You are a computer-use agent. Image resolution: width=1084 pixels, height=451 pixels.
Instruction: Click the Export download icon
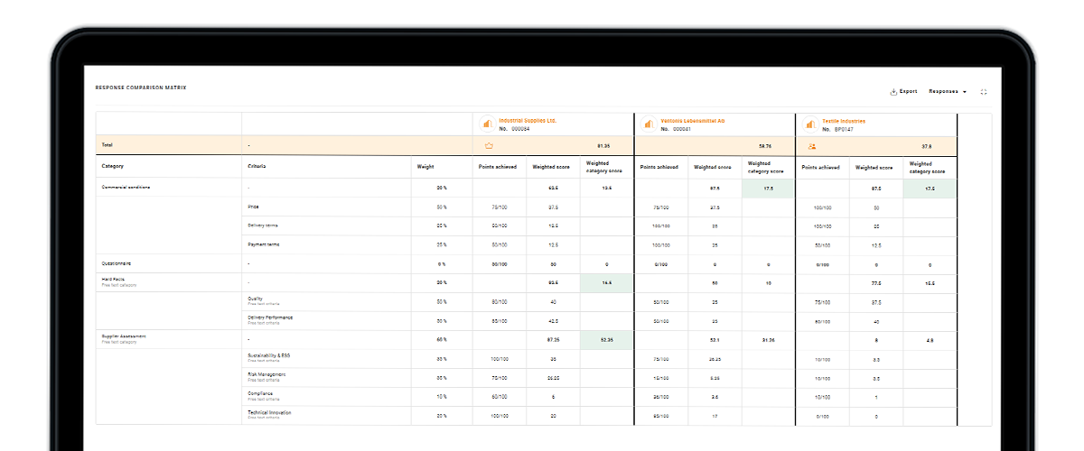point(893,91)
